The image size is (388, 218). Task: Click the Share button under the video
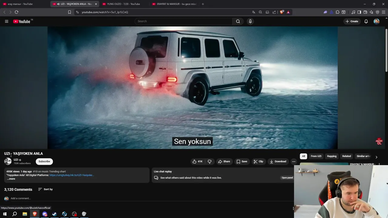[x=224, y=161]
